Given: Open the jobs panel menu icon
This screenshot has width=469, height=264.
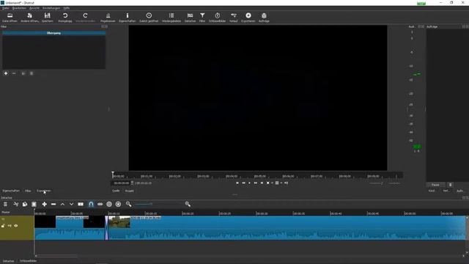Looking at the screenshot, I should (451, 185).
